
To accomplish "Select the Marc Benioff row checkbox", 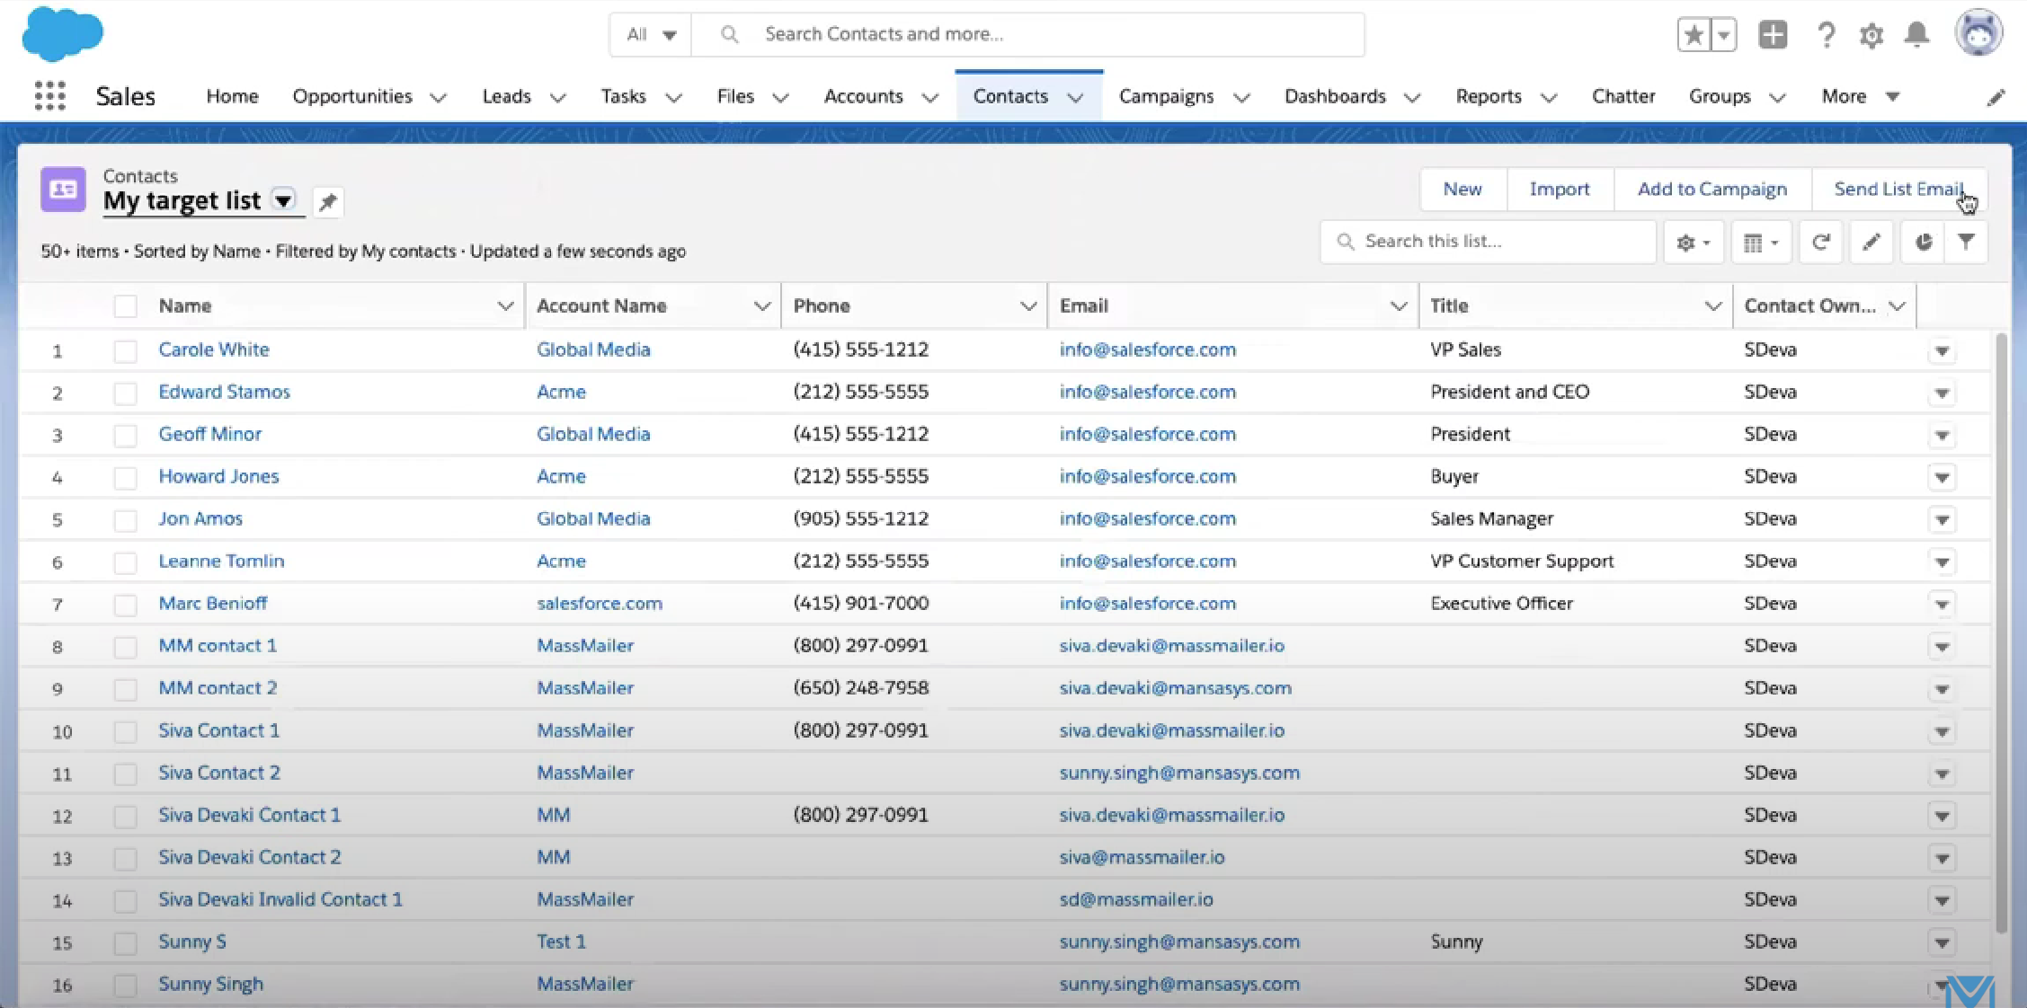I will pyautogui.click(x=125, y=605).
